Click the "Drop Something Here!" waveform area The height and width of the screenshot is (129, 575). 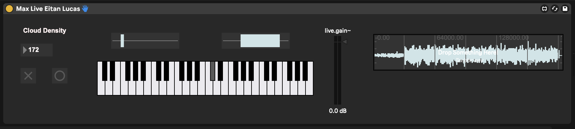click(x=468, y=53)
